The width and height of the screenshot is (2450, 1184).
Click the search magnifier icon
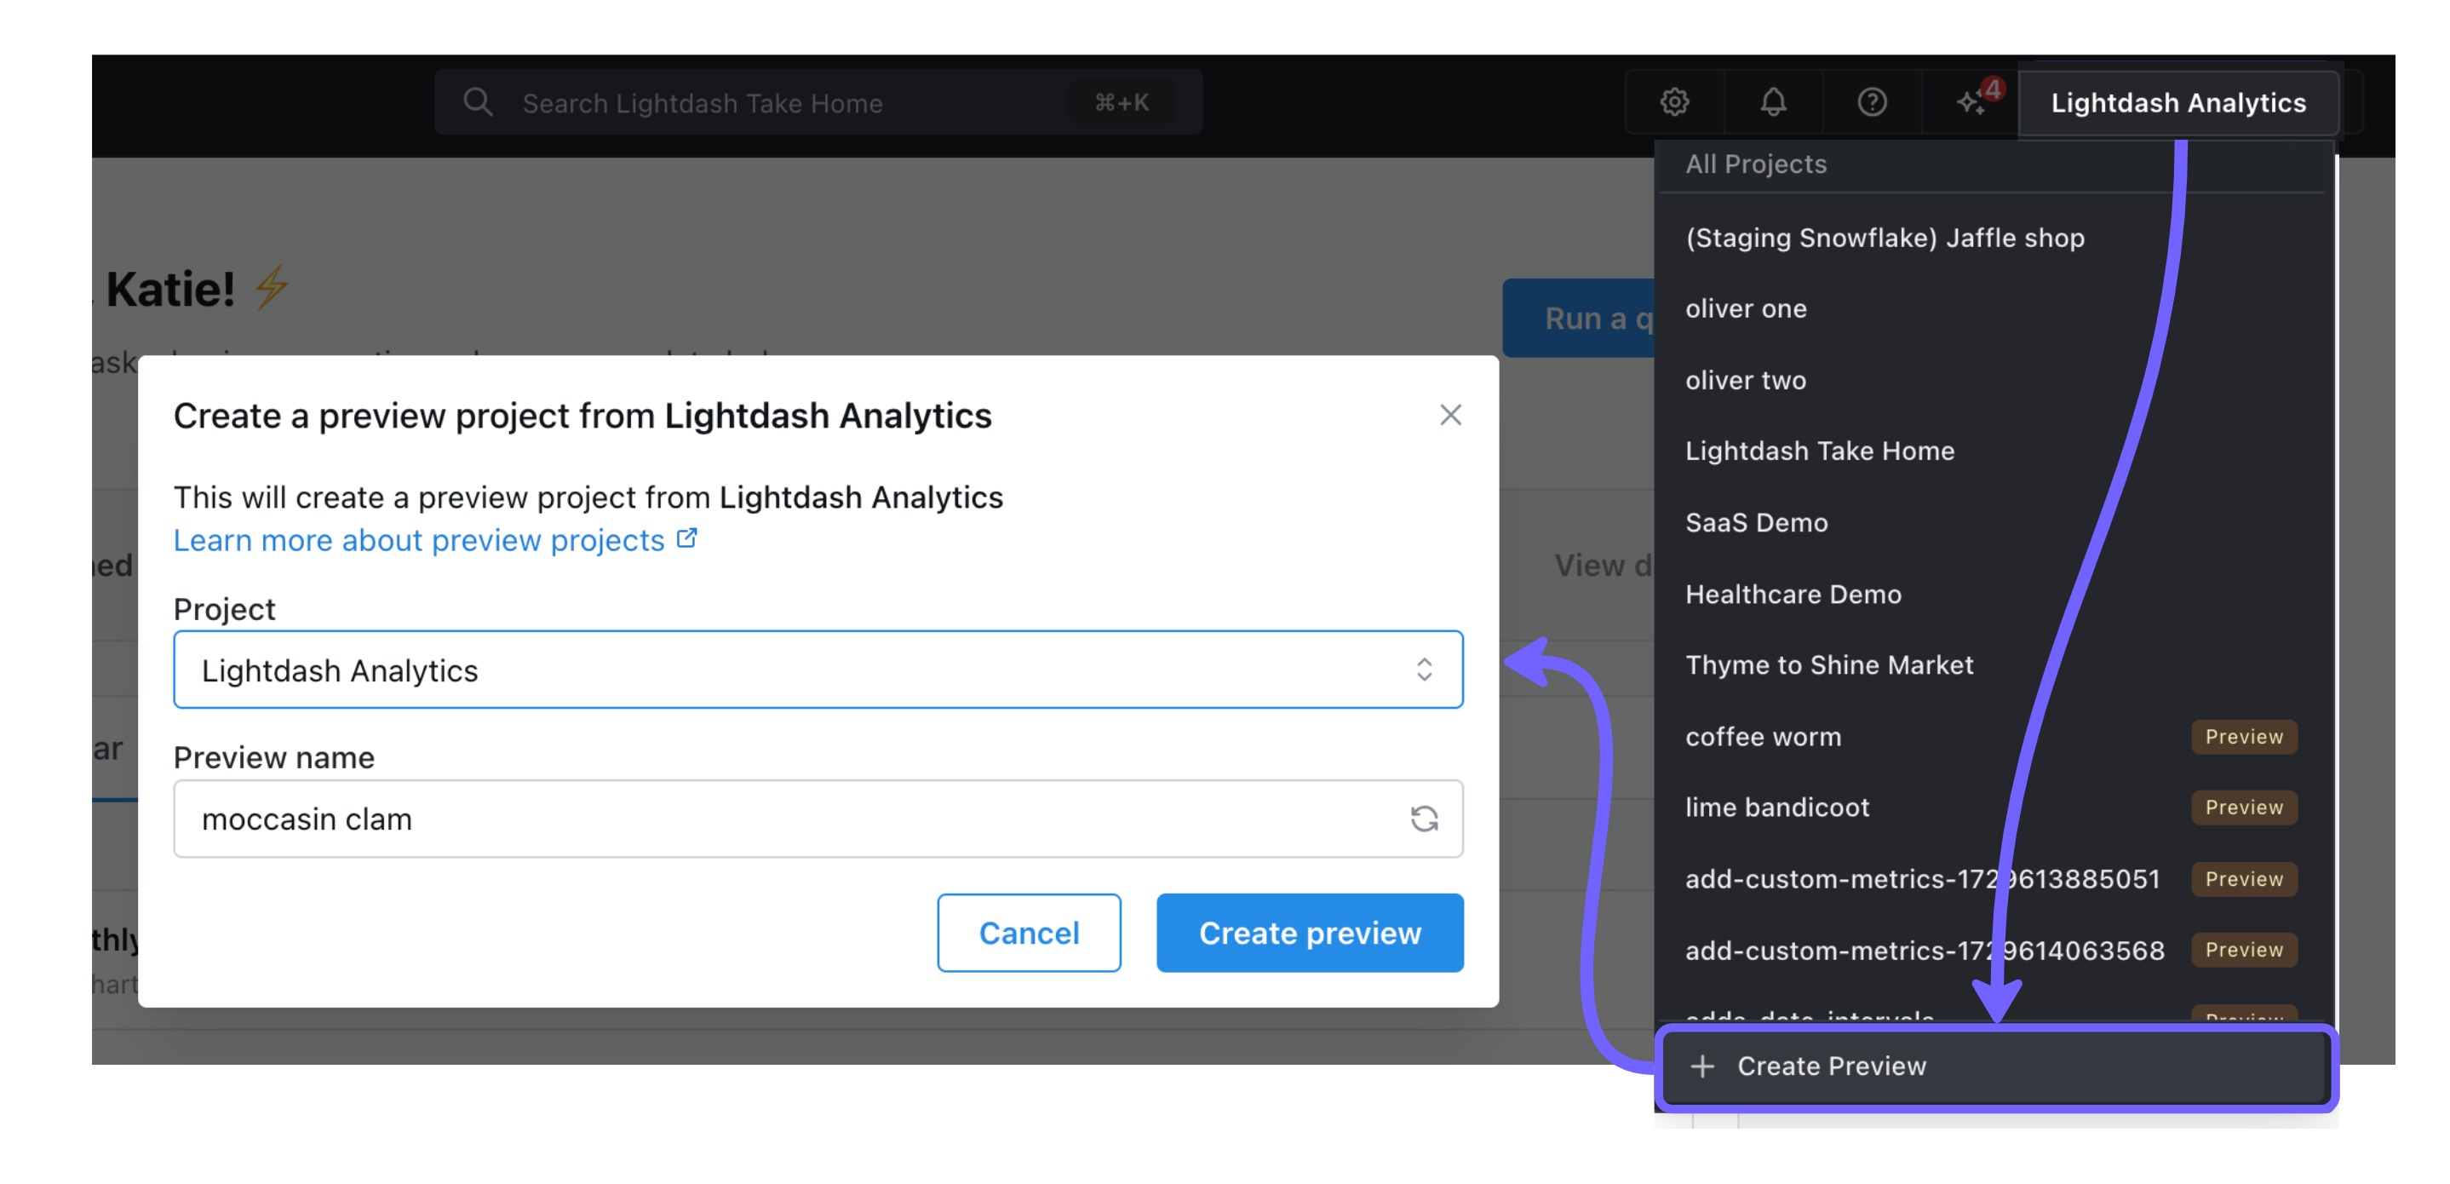pos(478,101)
